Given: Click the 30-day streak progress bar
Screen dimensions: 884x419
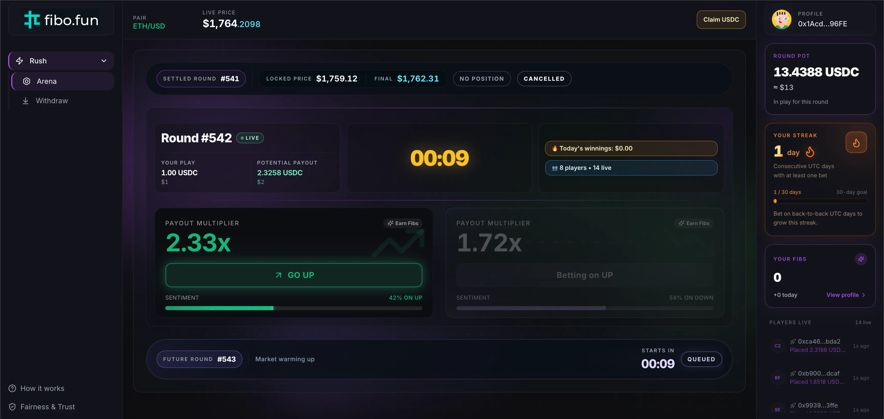Looking at the screenshot, I should coord(820,201).
